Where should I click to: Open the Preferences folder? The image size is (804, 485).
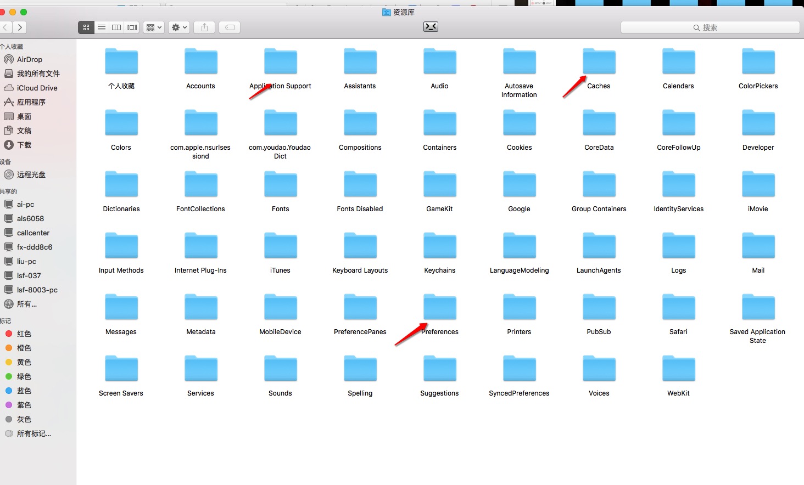tap(439, 307)
